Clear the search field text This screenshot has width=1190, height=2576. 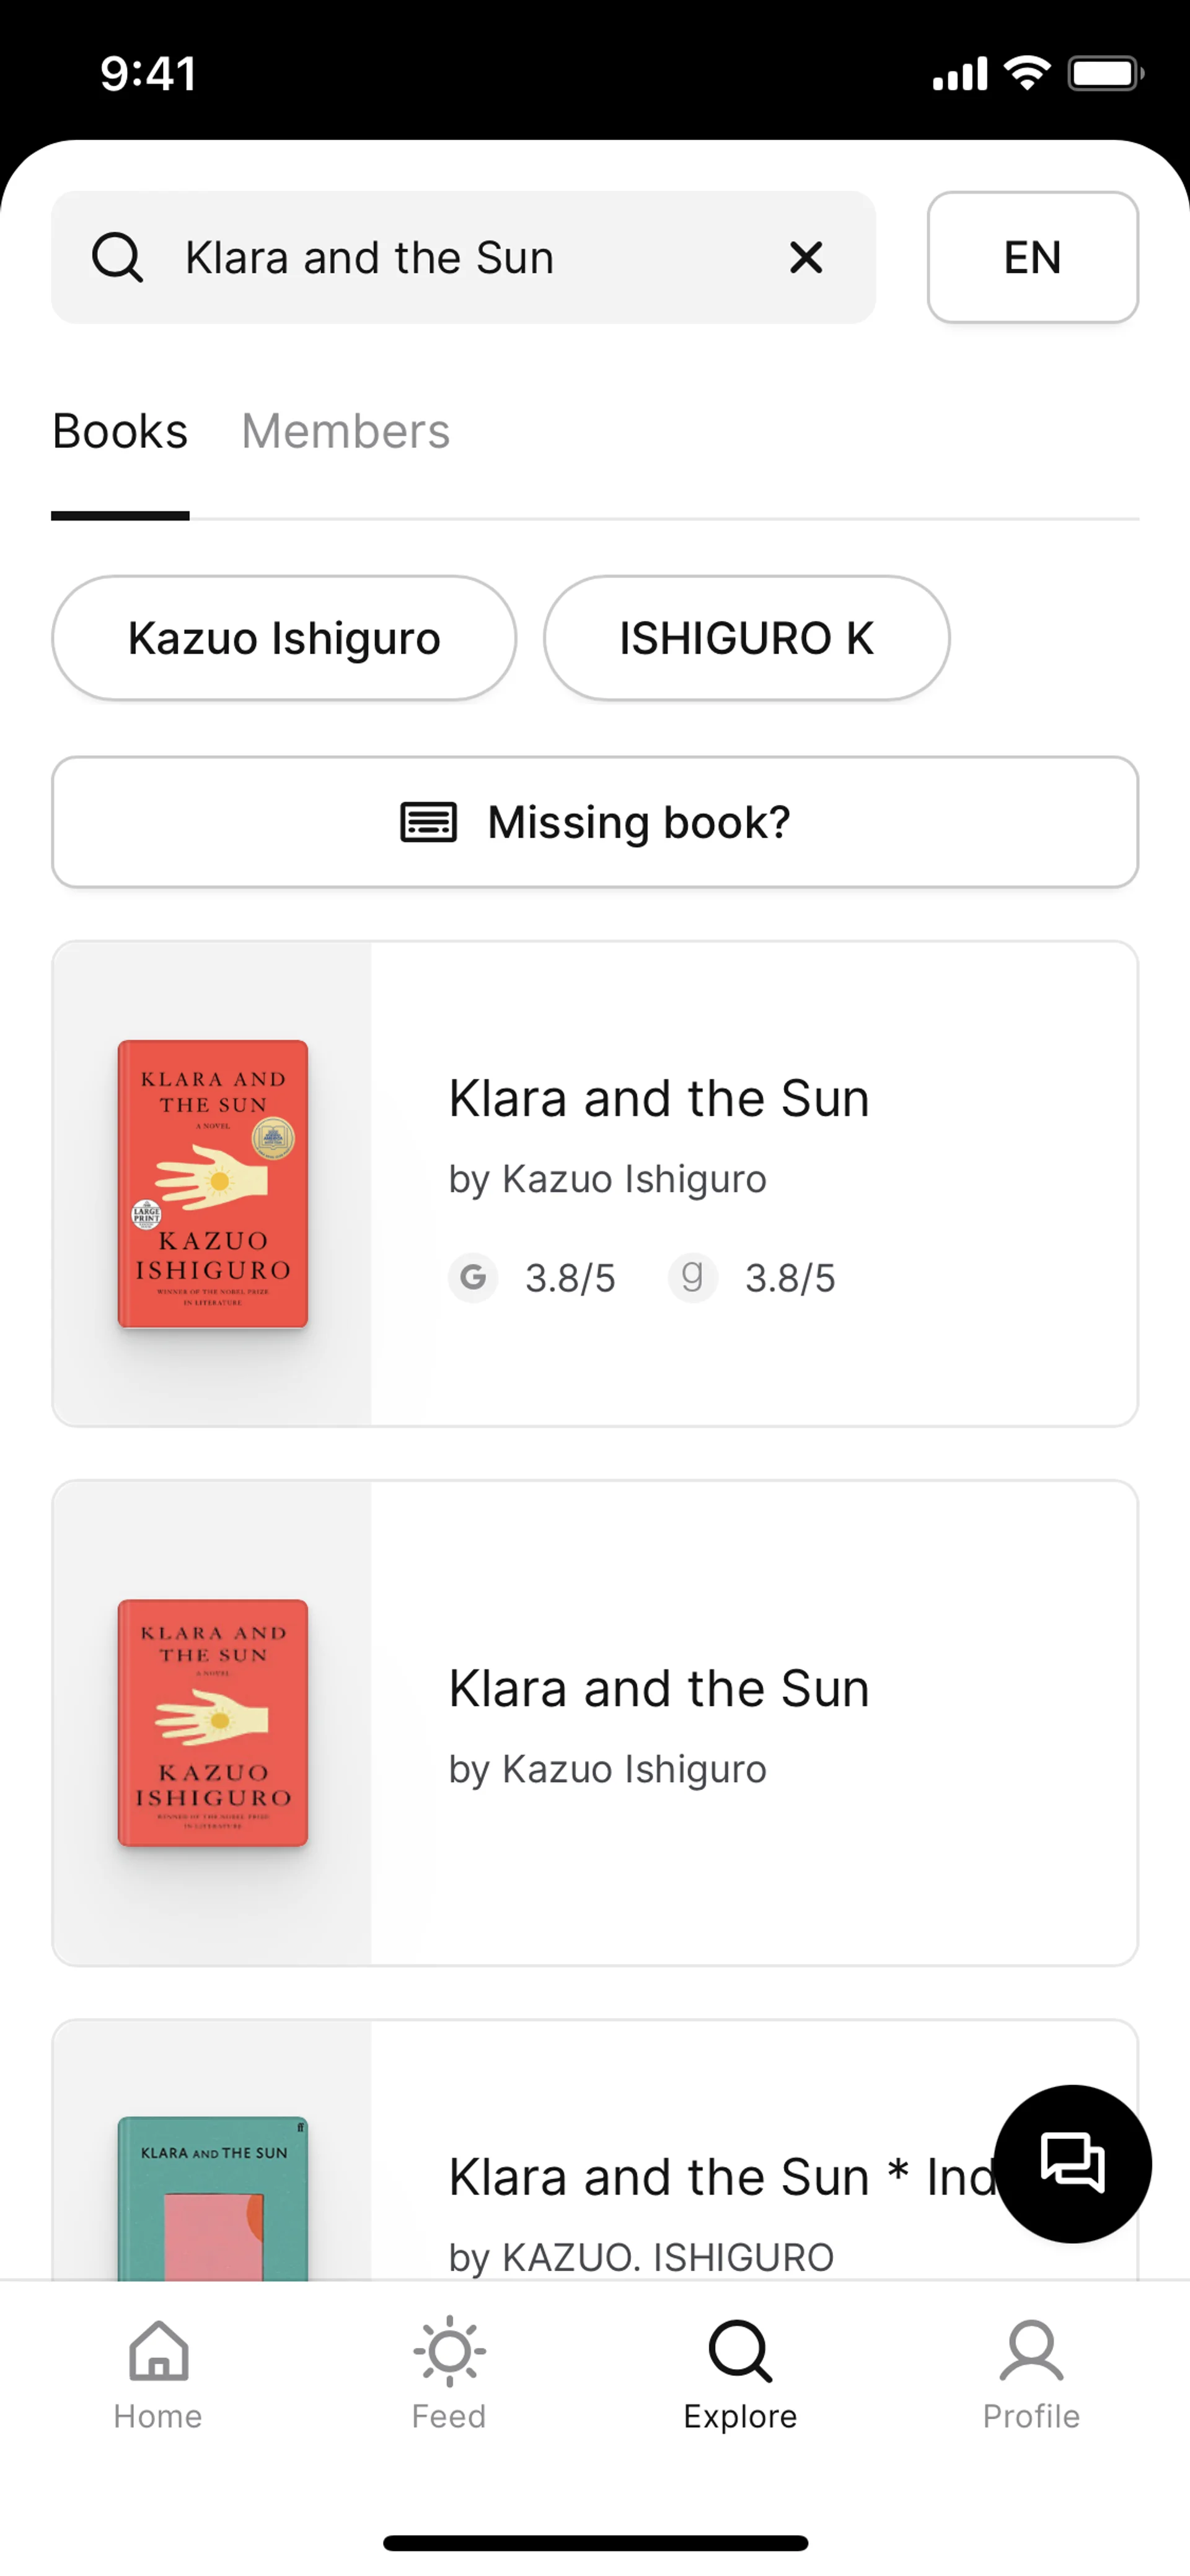[x=806, y=258]
